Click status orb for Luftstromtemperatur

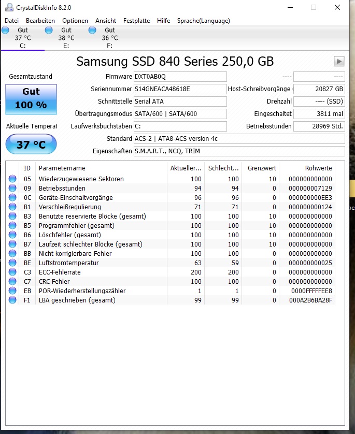pyautogui.click(x=12, y=263)
